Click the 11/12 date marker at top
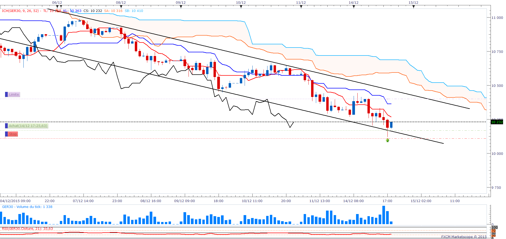The height and width of the screenshot is (239, 506). click(x=301, y=3)
